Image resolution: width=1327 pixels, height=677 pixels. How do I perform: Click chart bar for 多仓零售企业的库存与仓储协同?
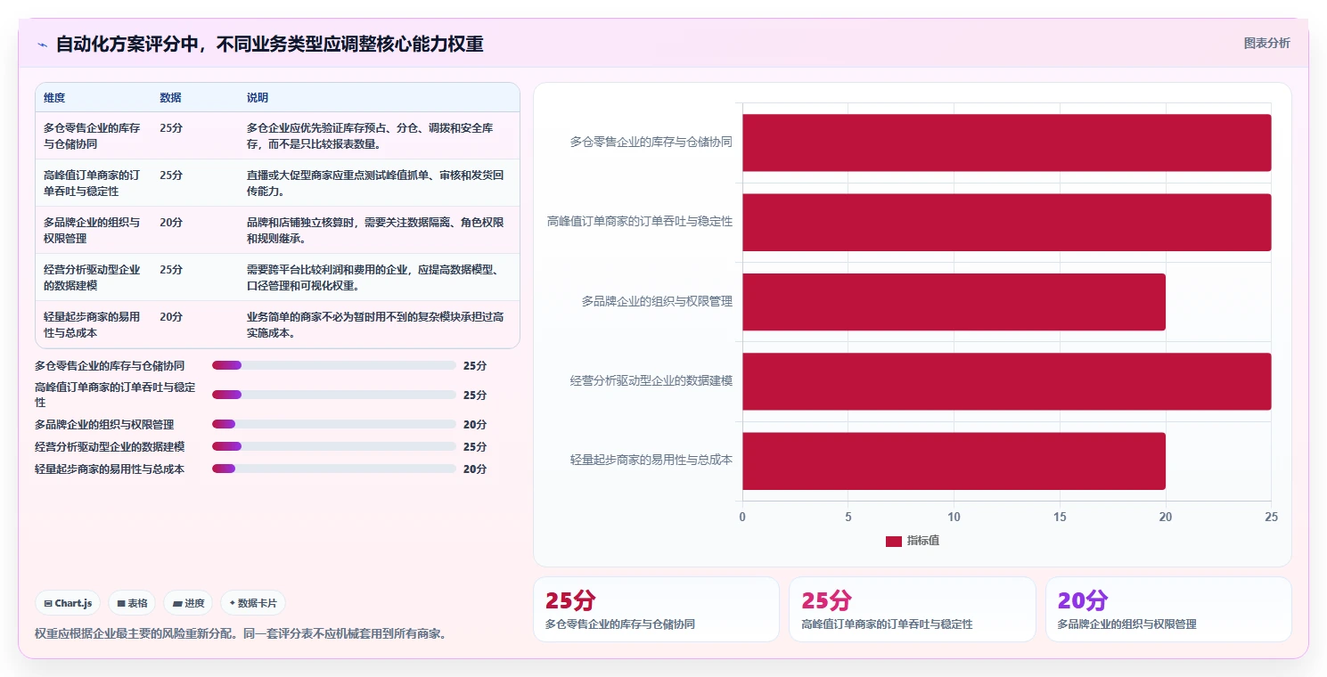click(x=1007, y=143)
